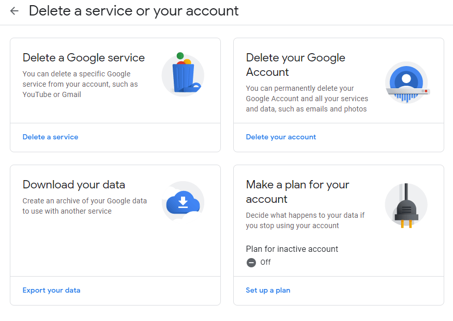Click the Off status text
The height and width of the screenshot is (321, 453).
(x=265, y=262)
